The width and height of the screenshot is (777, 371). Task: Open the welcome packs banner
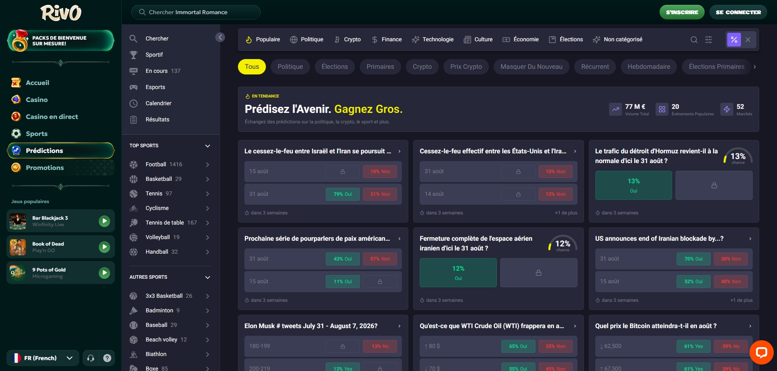click(61, 40)
